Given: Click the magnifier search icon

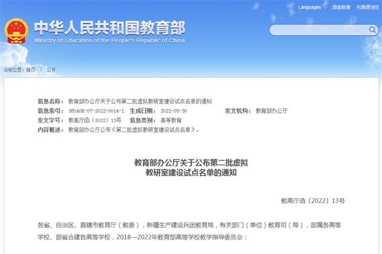Looking at the screenshot, I should click(372, 30).
